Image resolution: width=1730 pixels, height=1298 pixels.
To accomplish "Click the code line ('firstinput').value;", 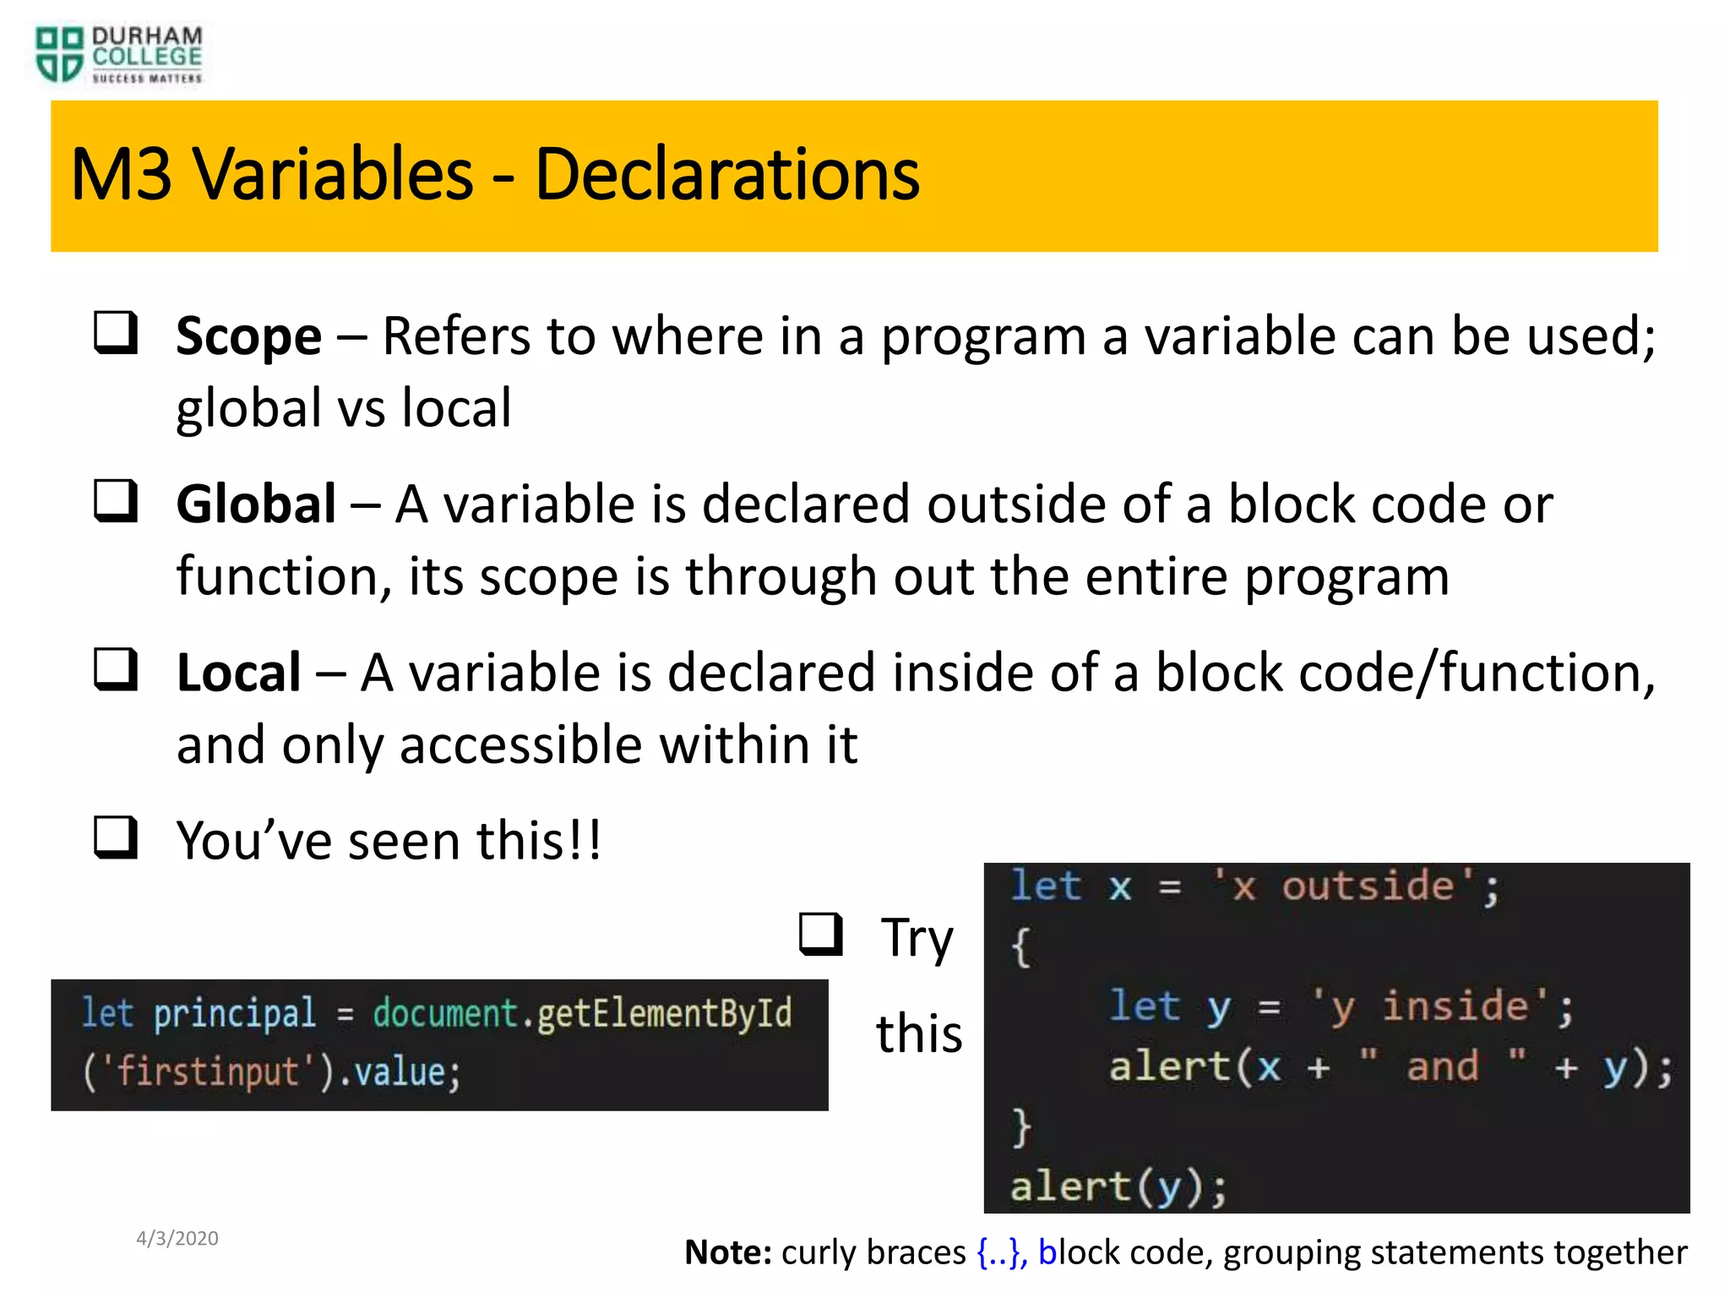I will coord(271,1072).
